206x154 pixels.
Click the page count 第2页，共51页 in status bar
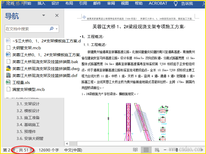pos(18,150)
